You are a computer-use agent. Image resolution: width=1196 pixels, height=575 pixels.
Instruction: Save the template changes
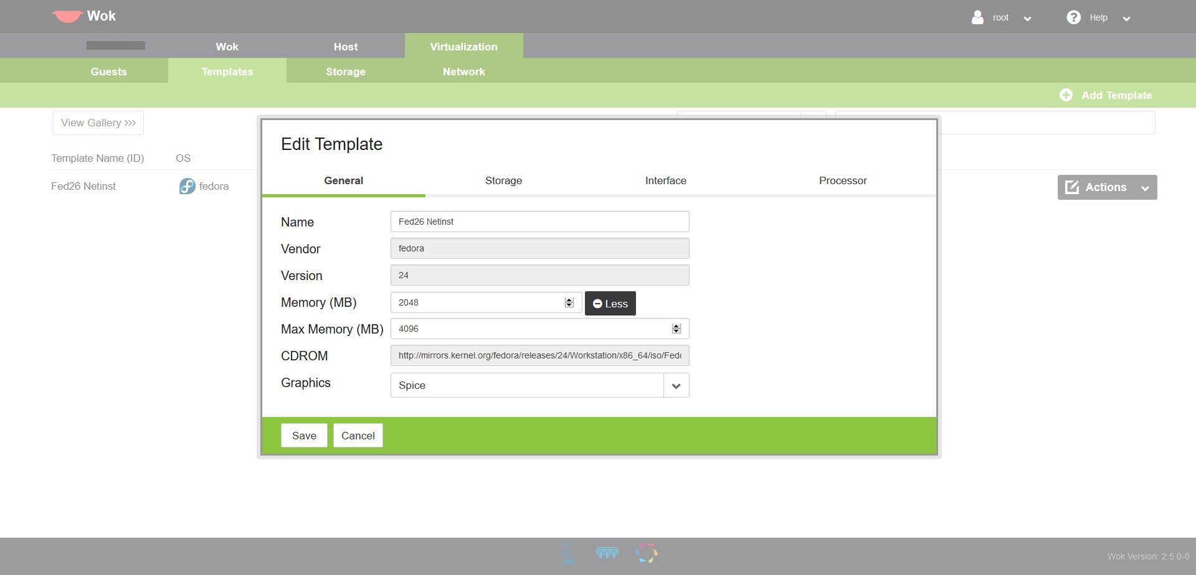point(304,436)
